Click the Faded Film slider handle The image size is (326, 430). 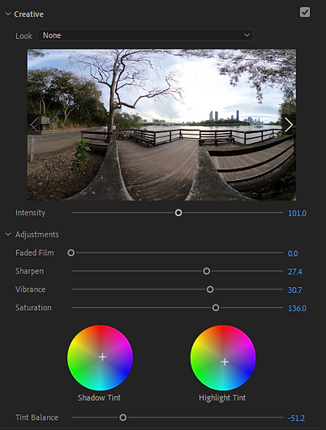click(71, 252)
